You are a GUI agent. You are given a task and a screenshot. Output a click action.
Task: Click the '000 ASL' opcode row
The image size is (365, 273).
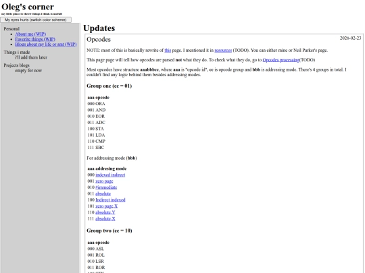[96, 249]
